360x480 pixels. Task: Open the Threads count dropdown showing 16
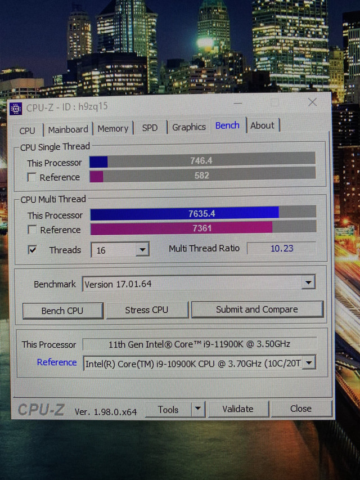coord(120,250)
